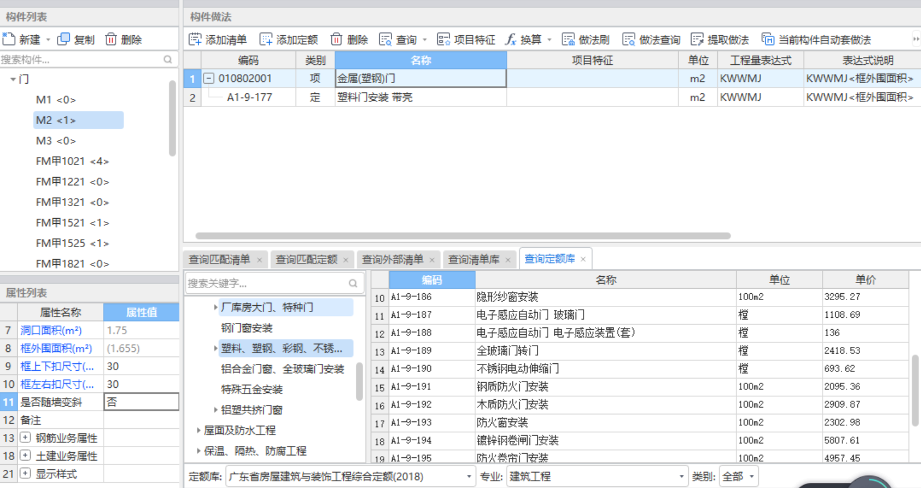921x488 pixels.
Task: Click the 做法刷 toolbar icon
Action: (x=568, y=39)
